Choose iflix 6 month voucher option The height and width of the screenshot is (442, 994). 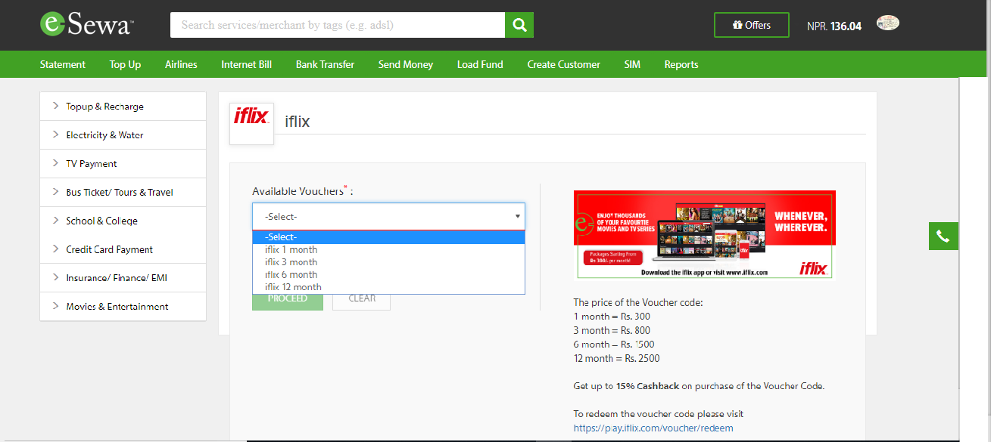[x=388, y=274]
